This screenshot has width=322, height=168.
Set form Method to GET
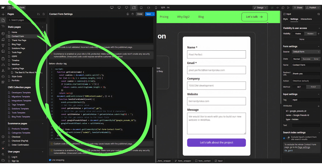click(299, 87)
